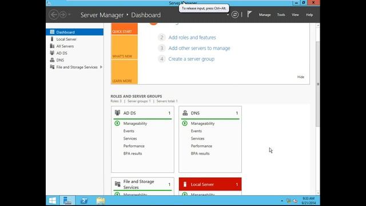Switch to the Quick Start tab
The width and height of the screenshot is (366, 206).
click(124, 29)
